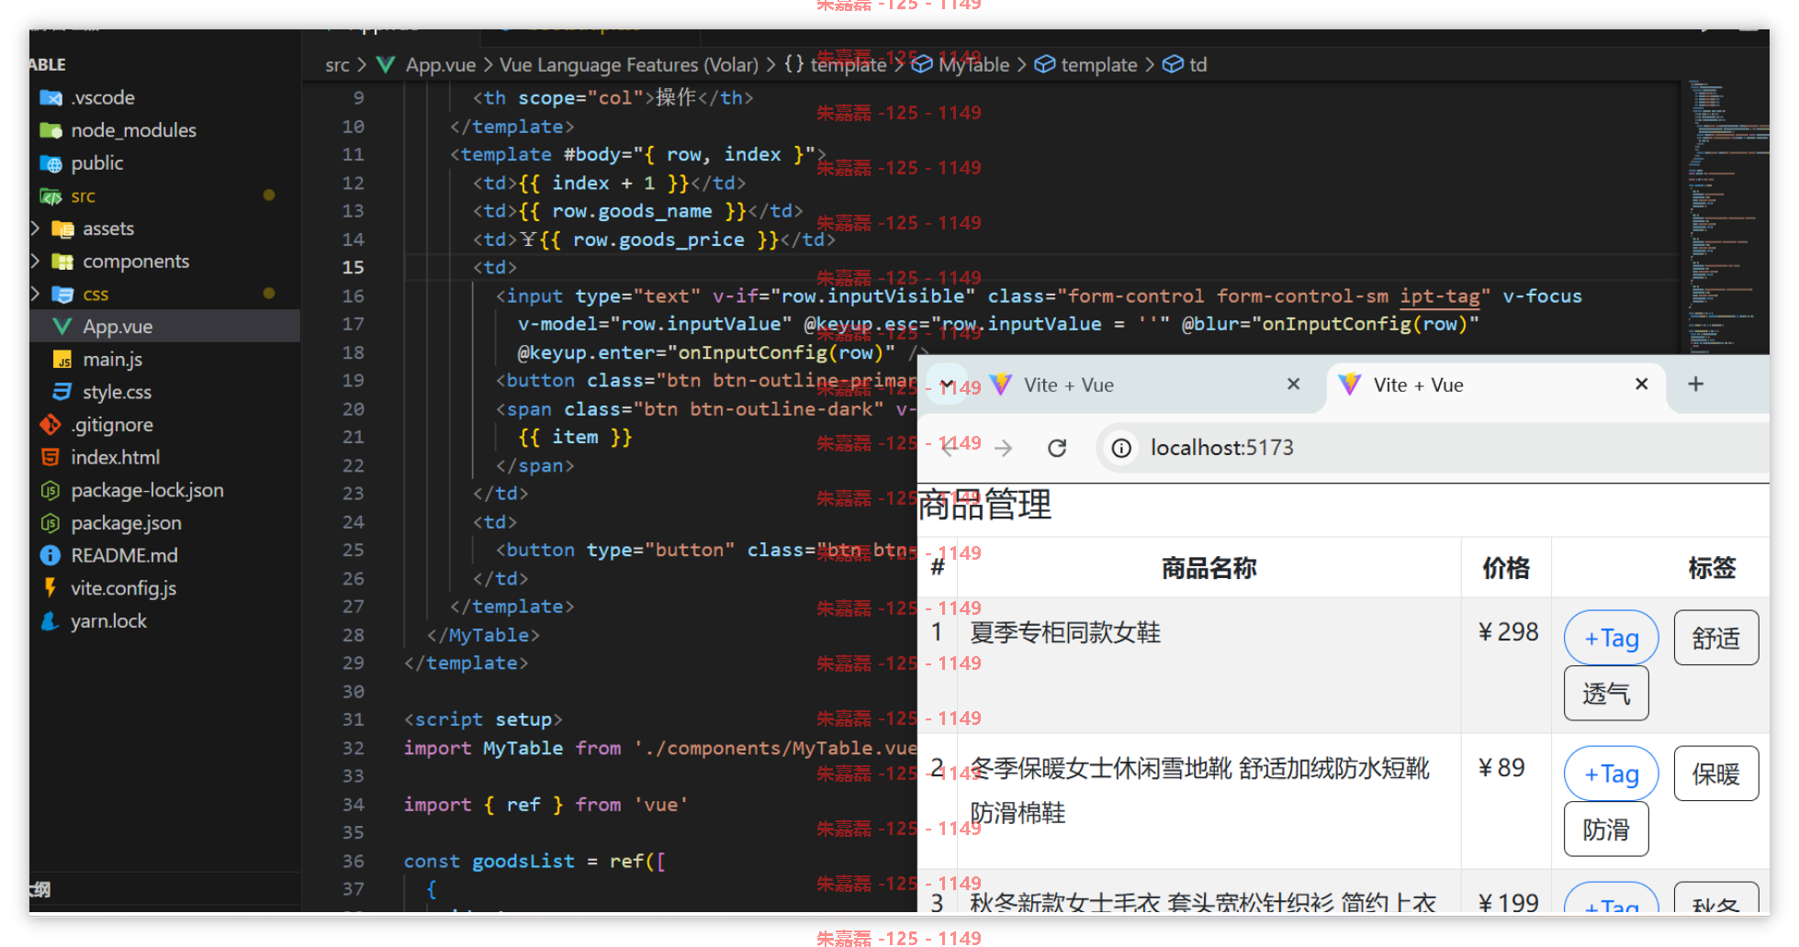This screenshot has height=947, width=1799.
Task: Click the 标签 column header
Action: point(1712,568)
